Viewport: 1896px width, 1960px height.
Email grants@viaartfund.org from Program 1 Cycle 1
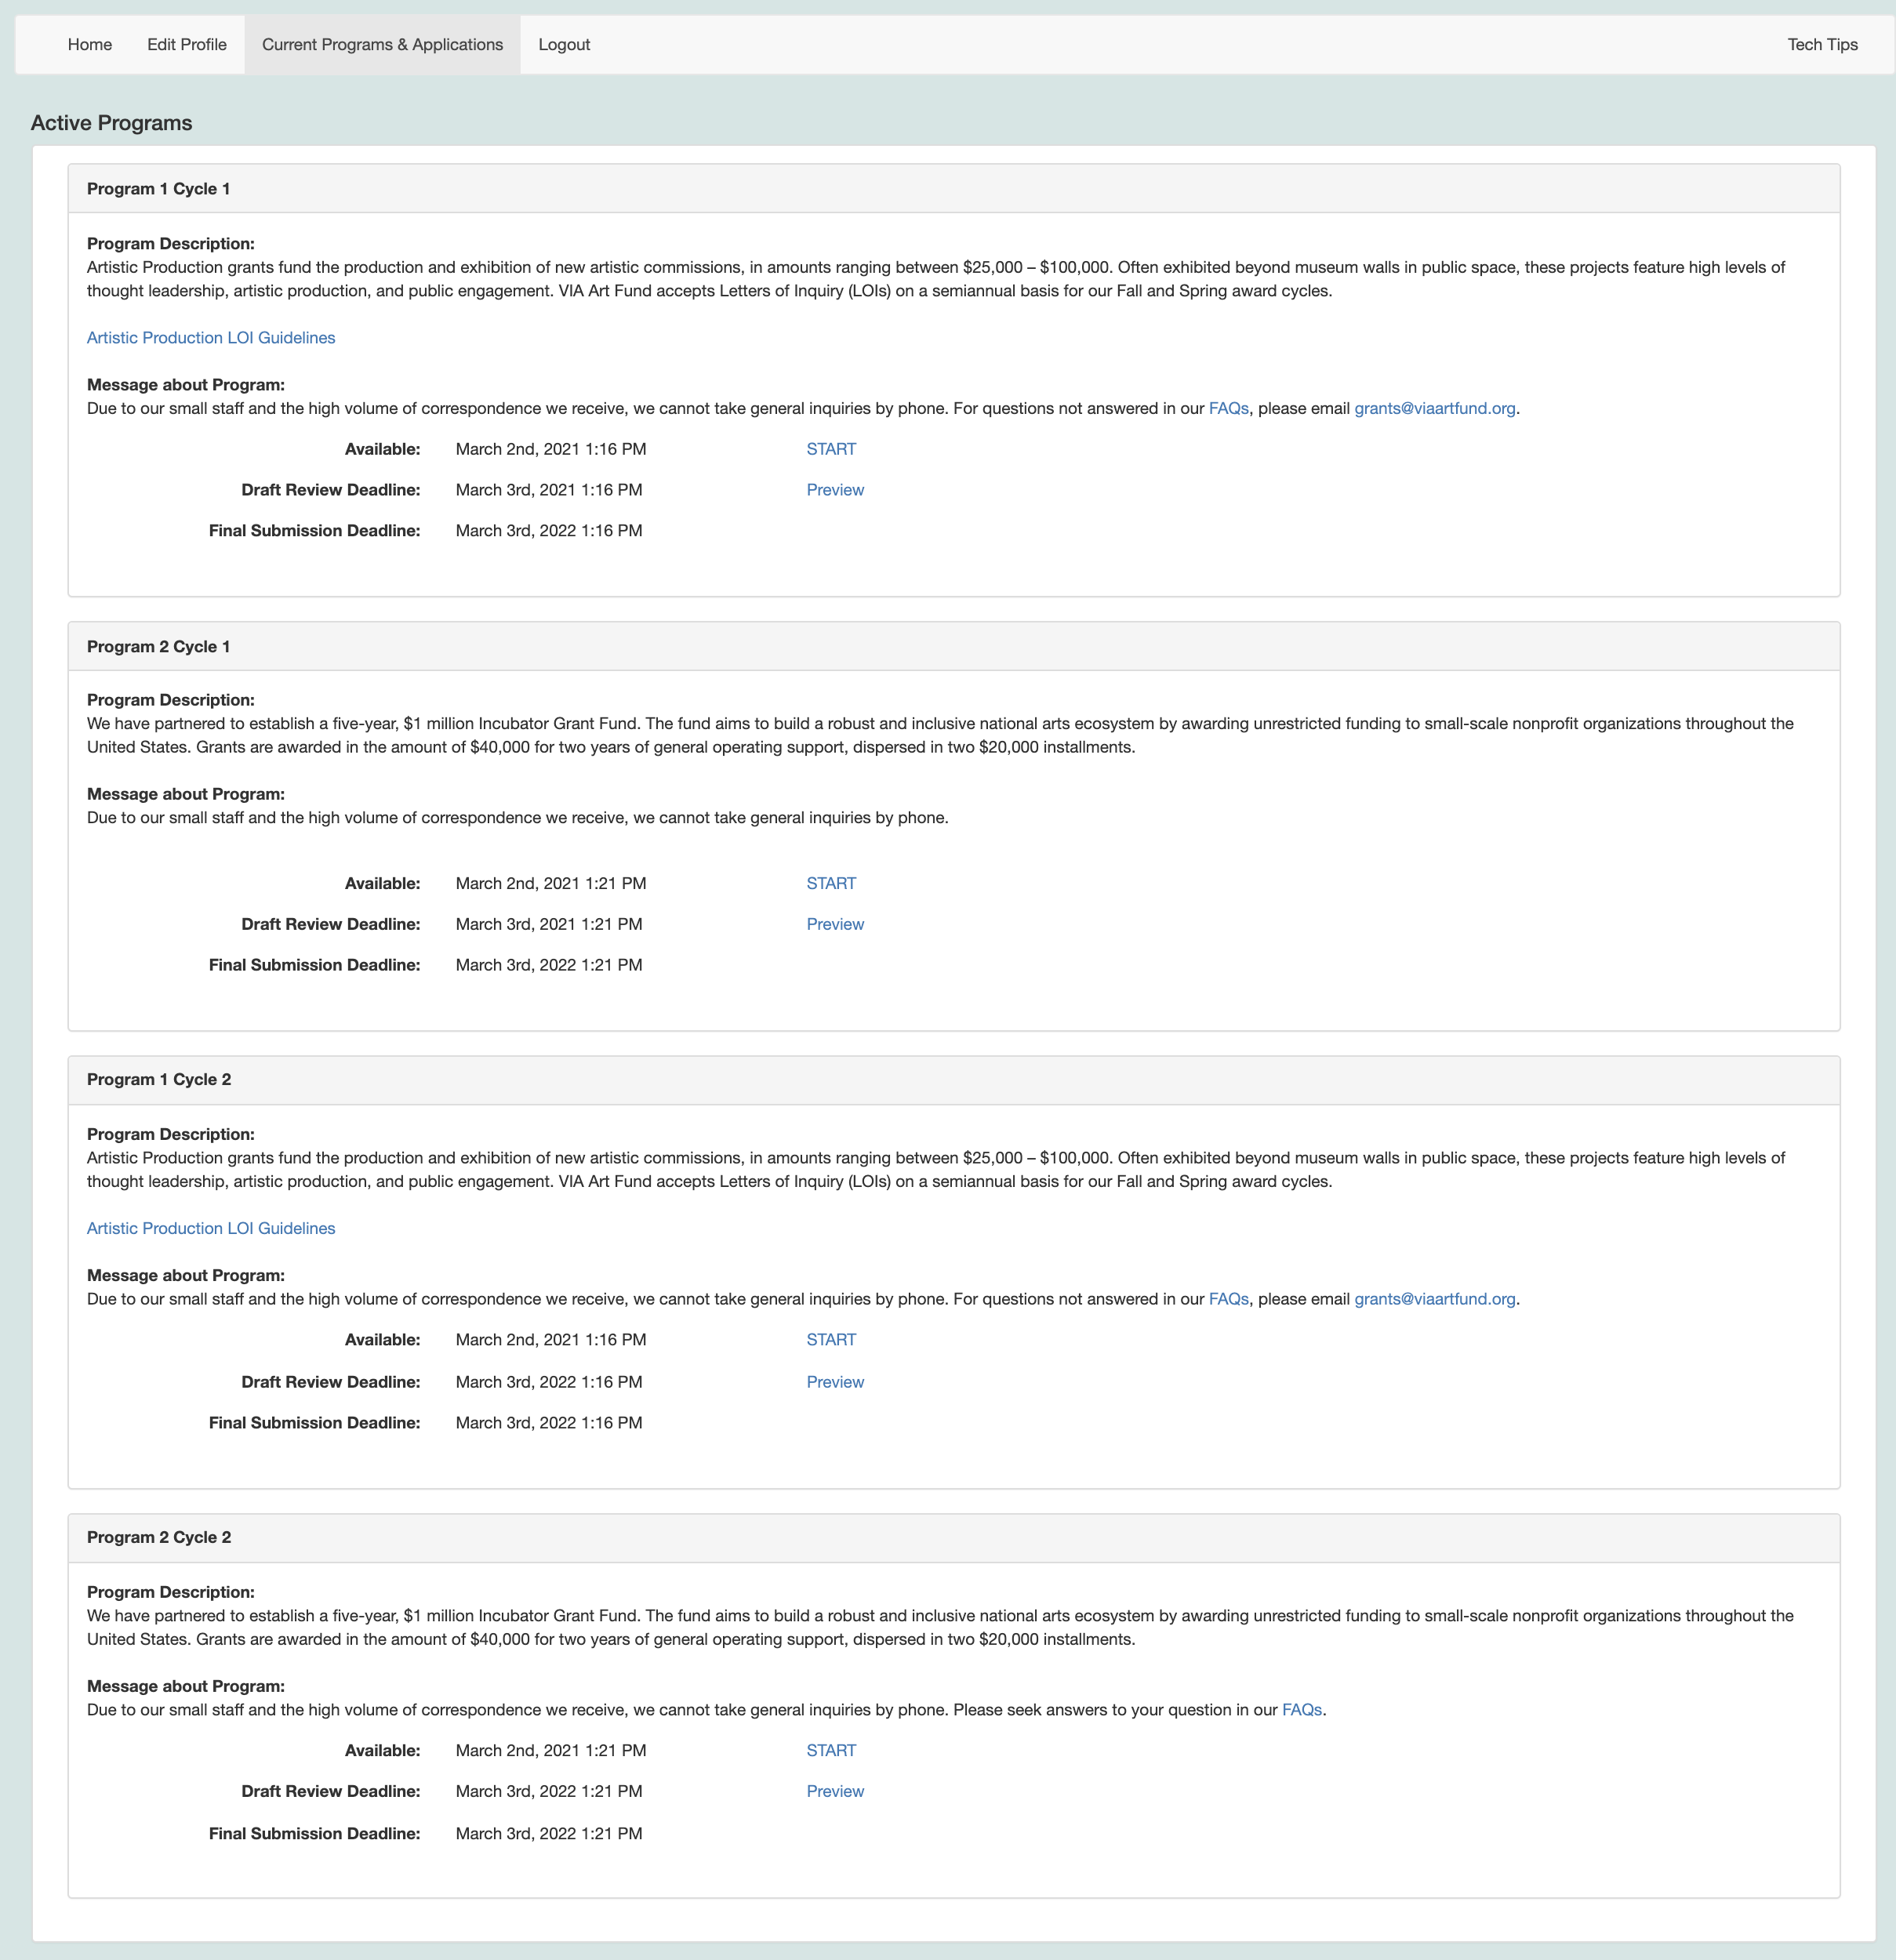click(x=1434, y=409)
